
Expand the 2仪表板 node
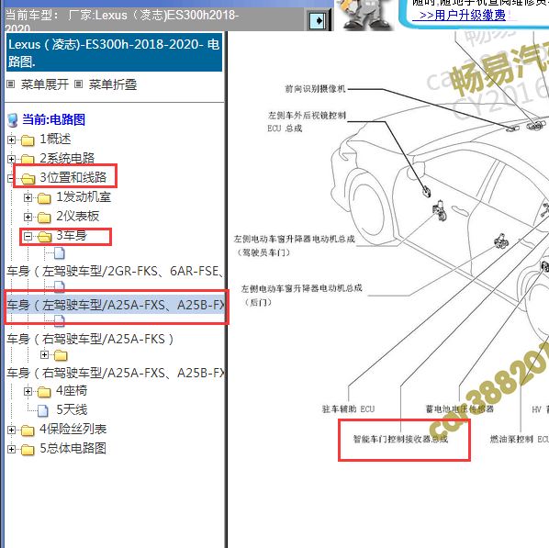[28, 218]
